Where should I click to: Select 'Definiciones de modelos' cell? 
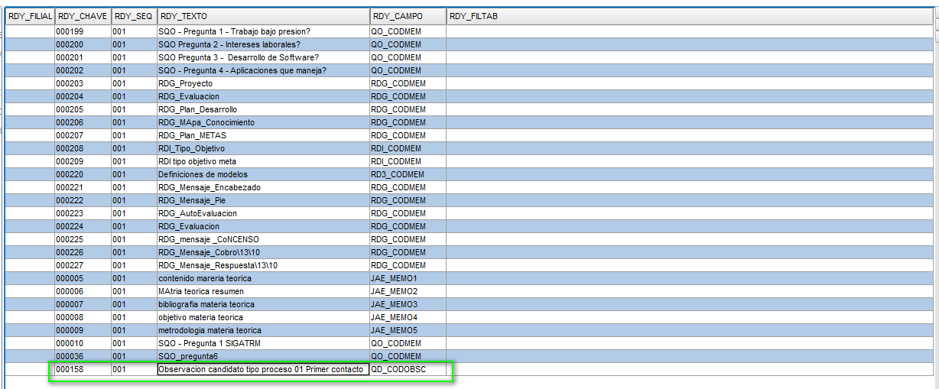tap(264, 174)
